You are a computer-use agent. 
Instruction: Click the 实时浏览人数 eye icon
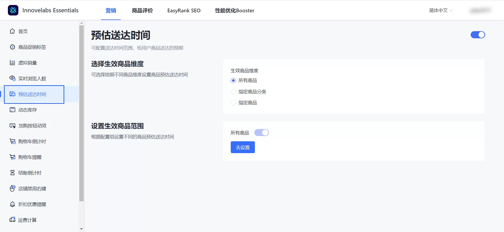12,78
